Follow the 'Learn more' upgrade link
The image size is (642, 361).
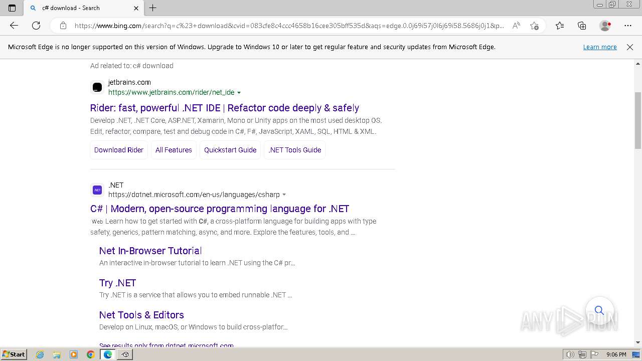[x=600, y=47]
